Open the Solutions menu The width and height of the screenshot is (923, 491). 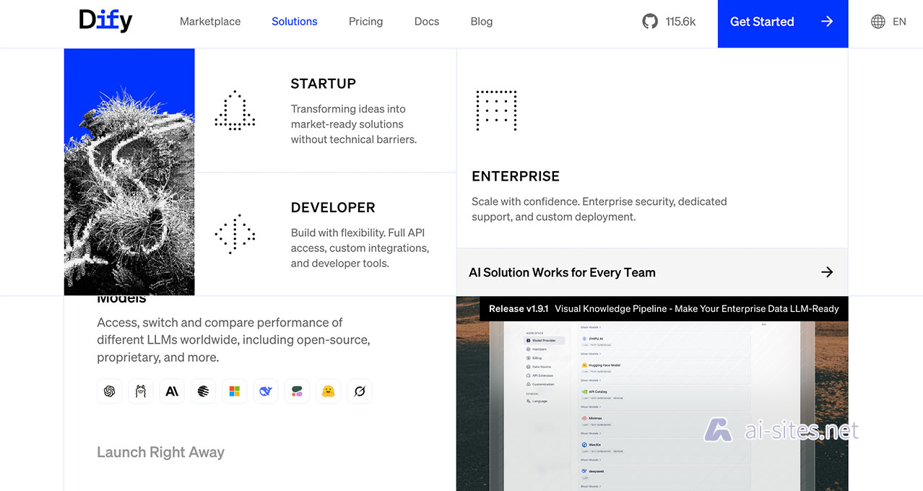[294, 22]
